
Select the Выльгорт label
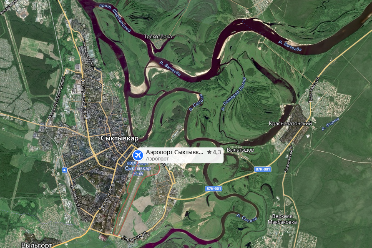pos(37,245)
